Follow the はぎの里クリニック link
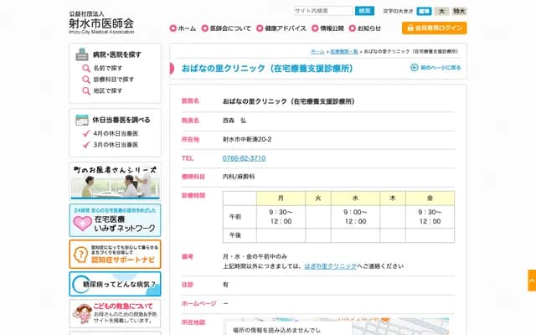This screenshot has width=536, height=335. pos(331,265)
